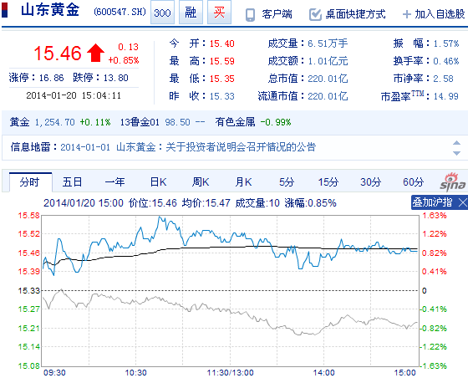Add stock via the 加入自选股 link
Viewport: 468px width, 378px height.
point(440,14)
